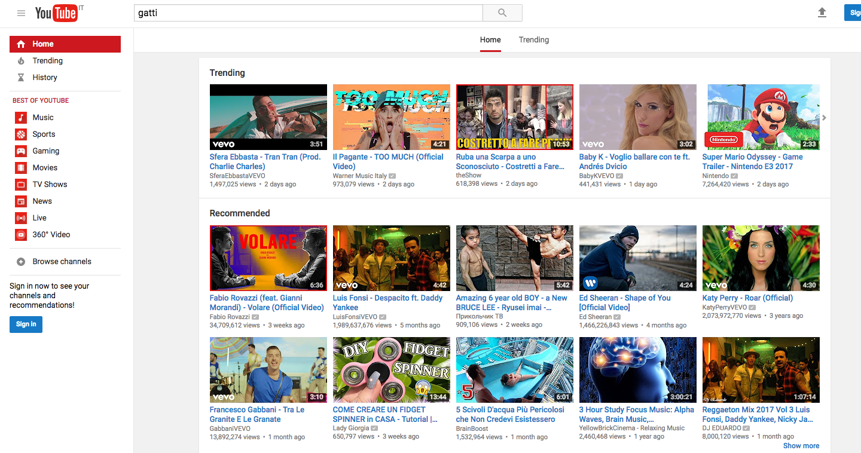Open 360° Video category
The width and height of the screenshot is (861, 453).
[51, 235]
